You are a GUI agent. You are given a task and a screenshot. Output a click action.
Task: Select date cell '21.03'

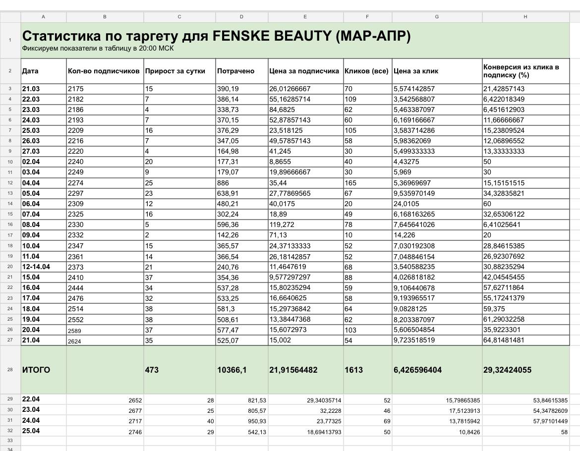point(44,89)
